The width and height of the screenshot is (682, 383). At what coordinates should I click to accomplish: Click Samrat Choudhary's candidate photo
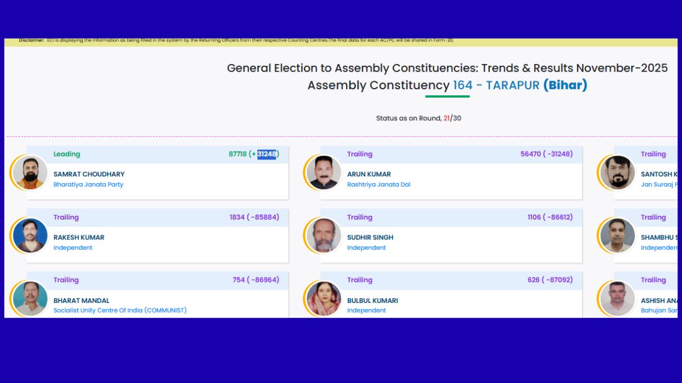(x=30, y=172)
